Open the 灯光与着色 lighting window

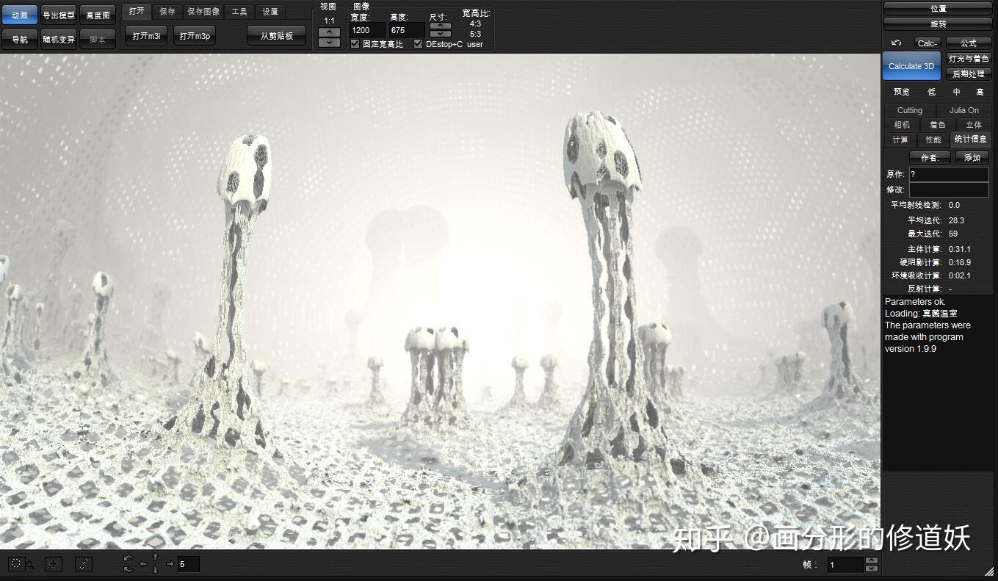tap(969, 59)
